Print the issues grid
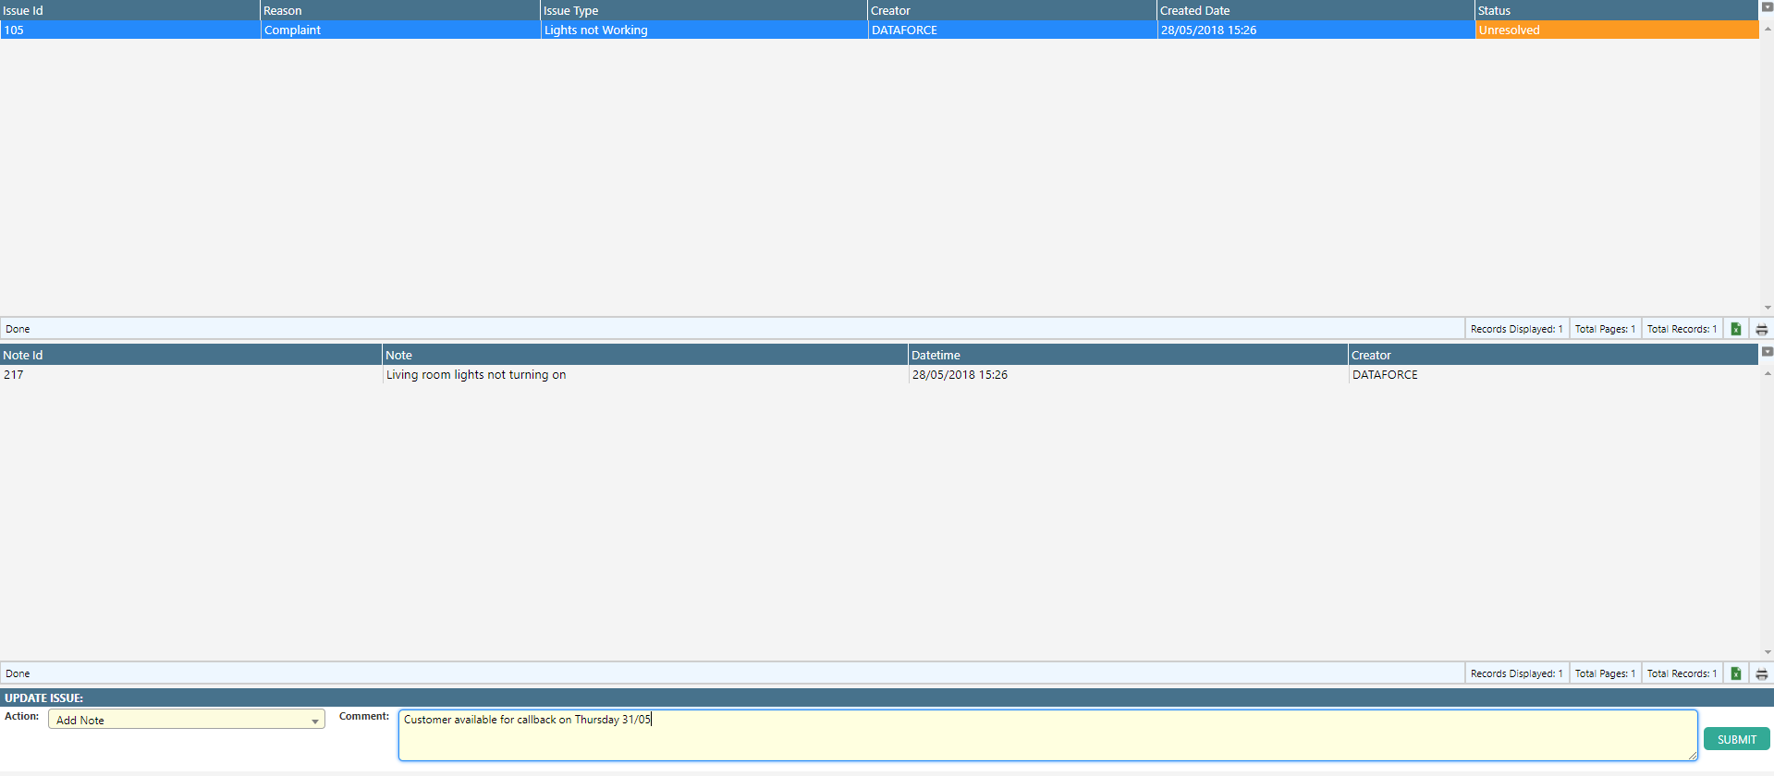The width and height of the screenshot is (1774, 776). [1761, 329]
